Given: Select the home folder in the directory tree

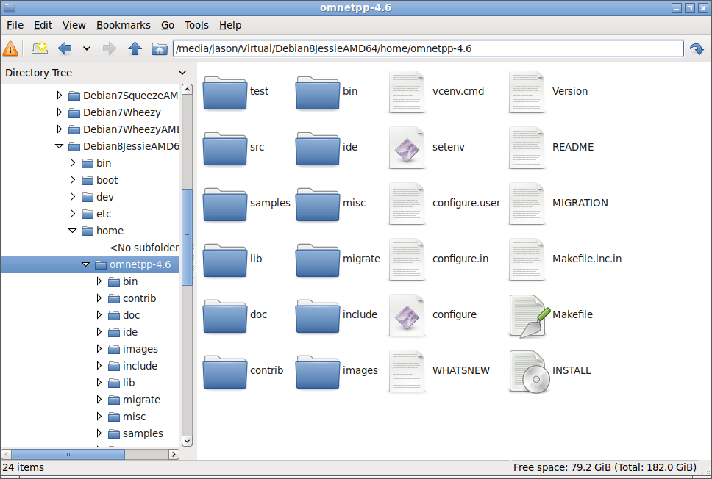Looking at the screenshot, I should point(103,231).
